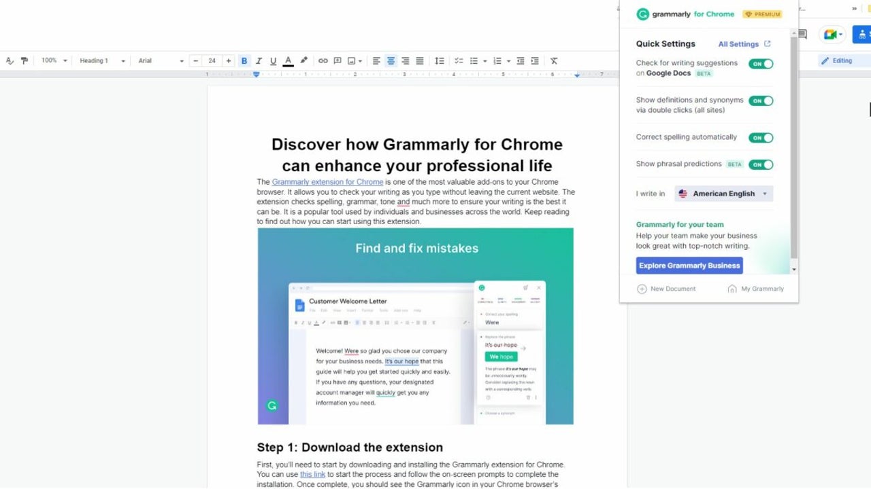The width and height of the screenshot is (871, 489).
Task: Turn off writing suggestions on Google Docs
Action: point(761,64)
